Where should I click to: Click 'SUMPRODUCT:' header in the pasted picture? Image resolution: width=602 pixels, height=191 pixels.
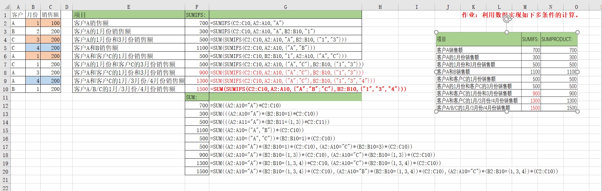tap(557, 39)
